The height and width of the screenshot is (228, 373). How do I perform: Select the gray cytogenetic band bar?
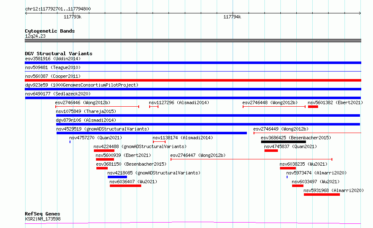coord(193,41)
